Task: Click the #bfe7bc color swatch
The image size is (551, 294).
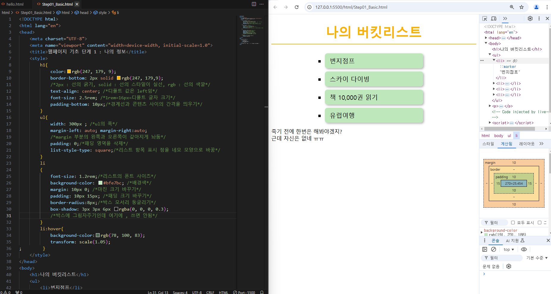Action: pyautogui.click(x=100, y=183)
